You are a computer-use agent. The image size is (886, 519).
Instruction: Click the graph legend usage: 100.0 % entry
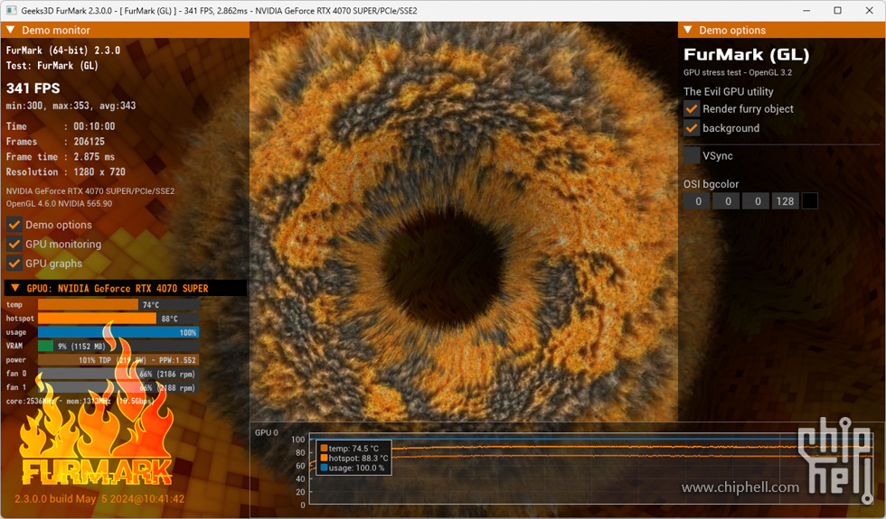click(x=353, y=468)
